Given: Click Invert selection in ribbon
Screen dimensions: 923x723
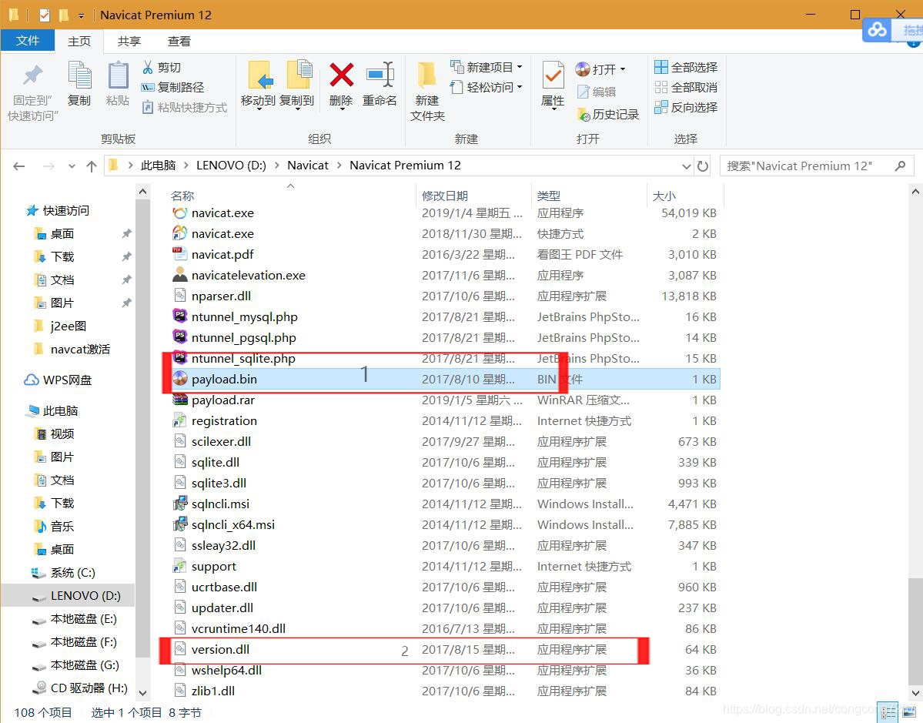Looking at the screenshot, I should pyautogui.click(x=687, y=107).
